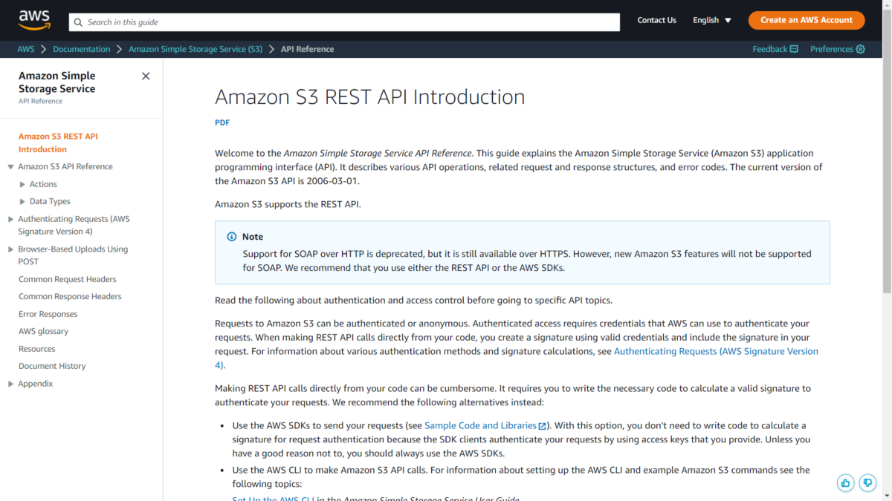The height and width of the screenshot is (501, 892).
Task: Rate the page helpful with thumbs up
Action: click(845, 482)
